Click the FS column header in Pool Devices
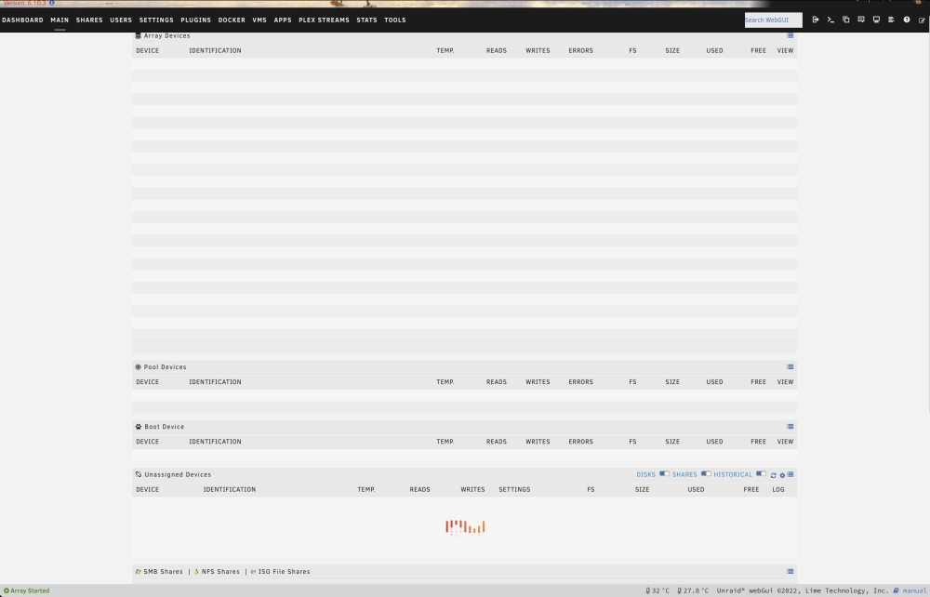Image resolution: width=930 pixels, height=597 pixels. point(632,382)
